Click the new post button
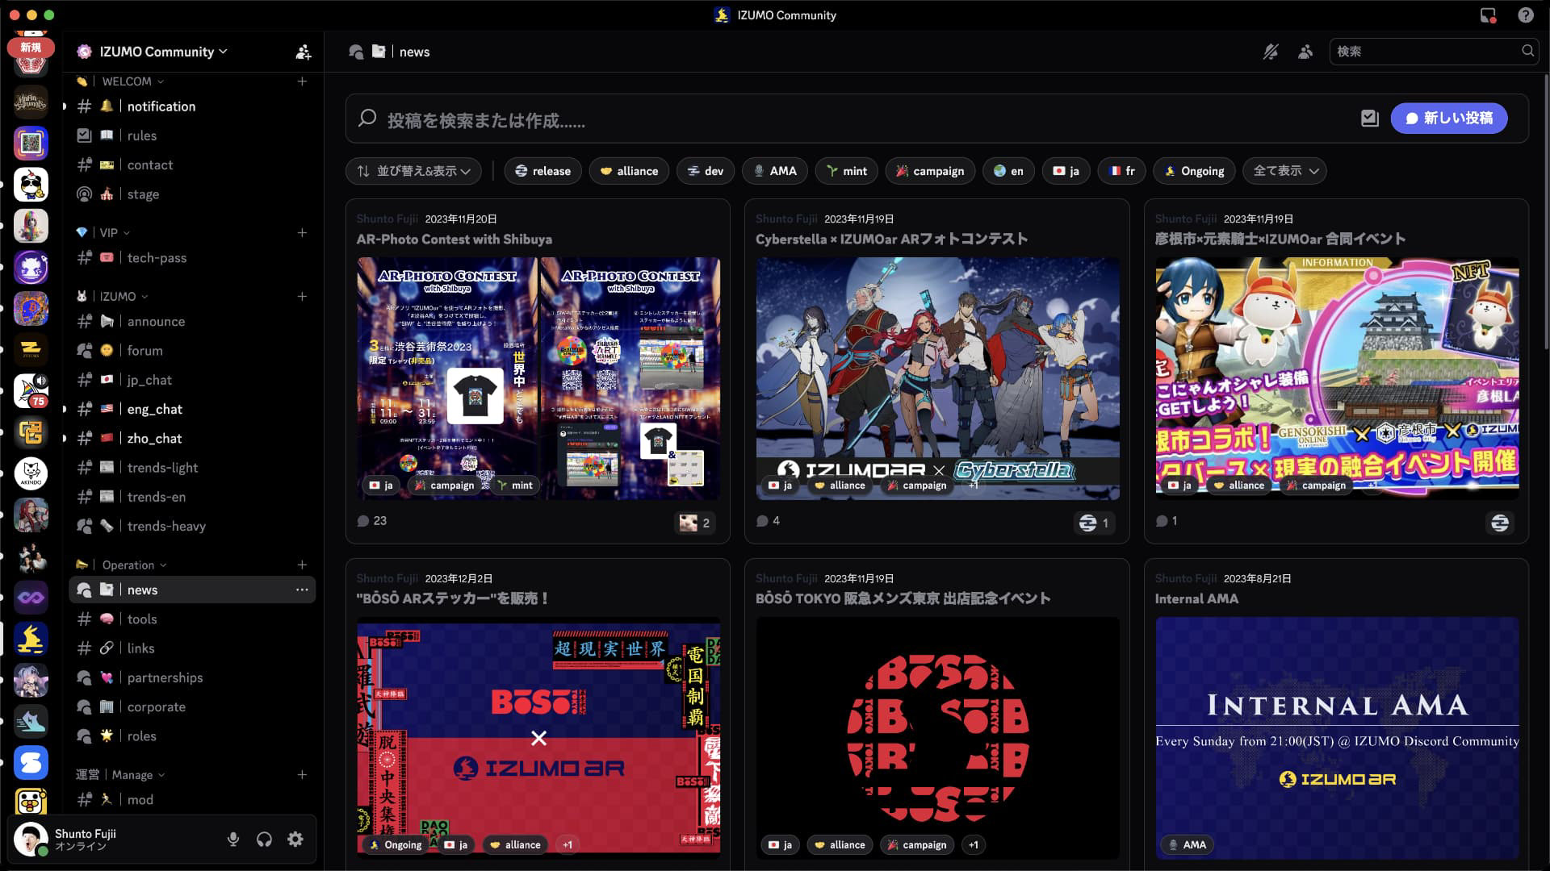Viewport: 1550px width, 871px height. pos(1448,119)
